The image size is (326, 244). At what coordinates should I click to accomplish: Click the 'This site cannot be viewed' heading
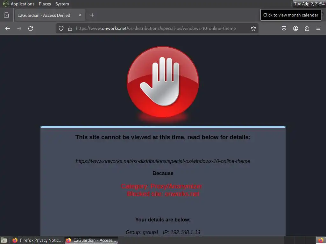pyautogui.click(x=163, y=137)
